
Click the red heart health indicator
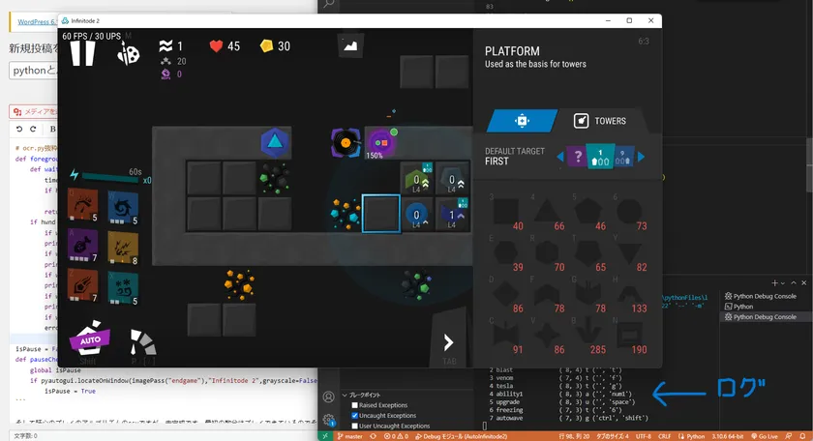pyautogui.click(x=216, y=46)
